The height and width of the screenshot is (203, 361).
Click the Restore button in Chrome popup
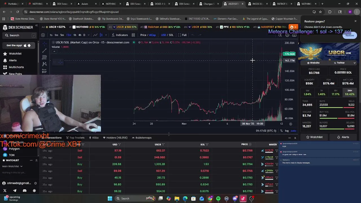[x=349, y=35]
